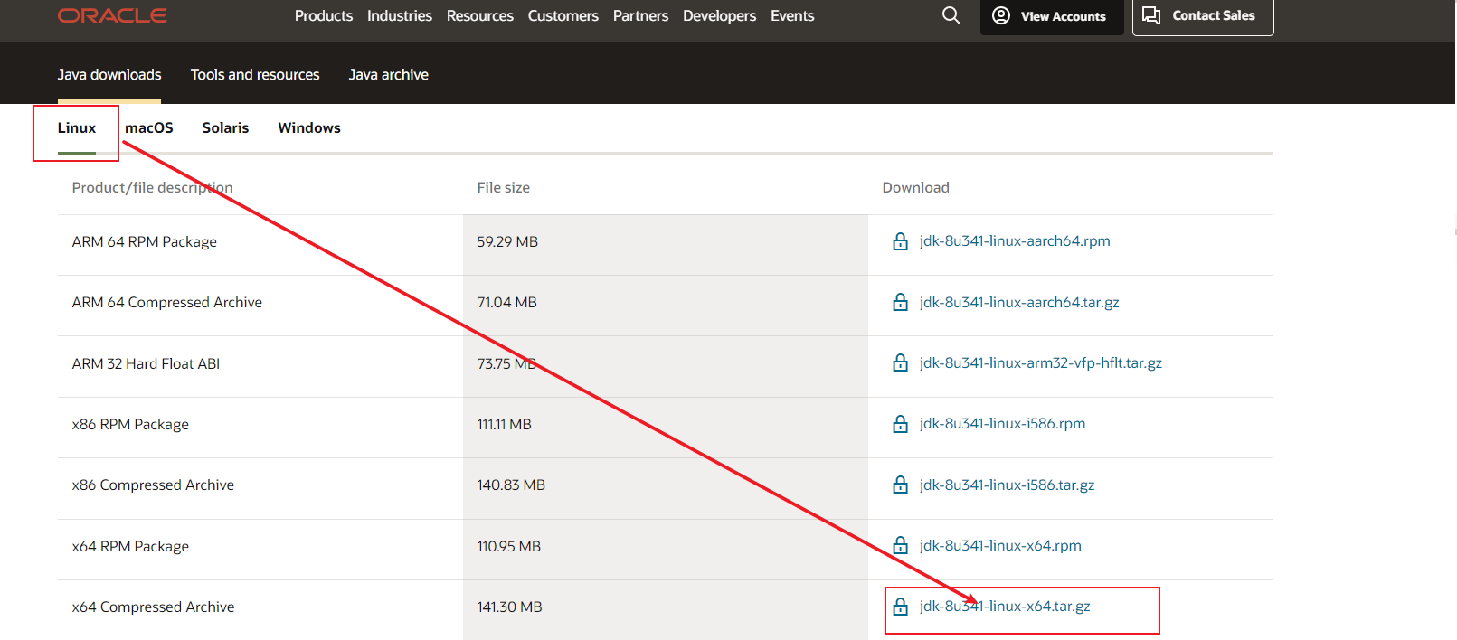
Task: Click the '73.75 MB' file size
Action: coord(507,363)
